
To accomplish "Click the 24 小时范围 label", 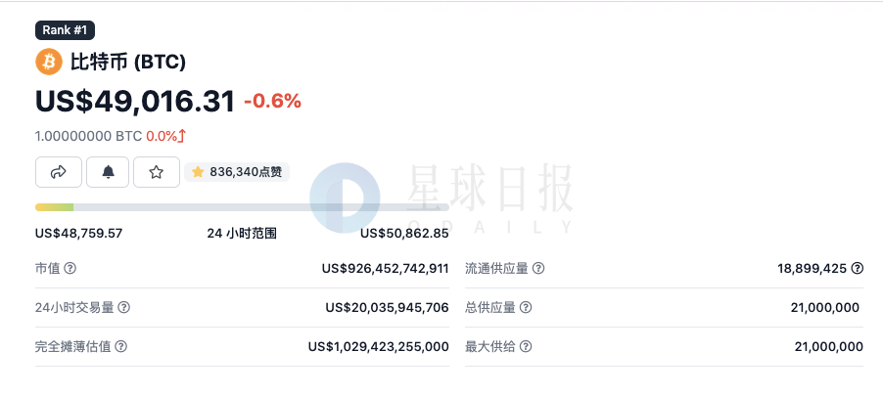I will point(242,233).
